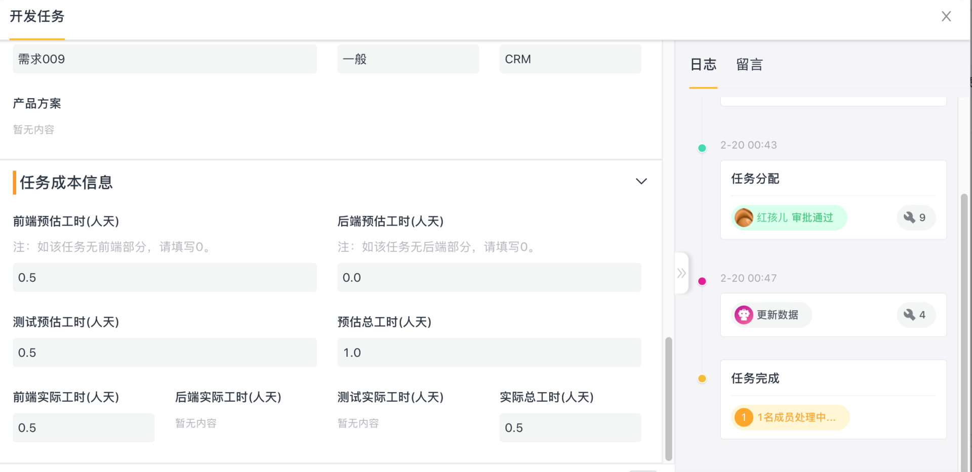This screenshot has height=472, width=972.
Task: Click the main form vertical scrollbar
Action: point(669,399)
